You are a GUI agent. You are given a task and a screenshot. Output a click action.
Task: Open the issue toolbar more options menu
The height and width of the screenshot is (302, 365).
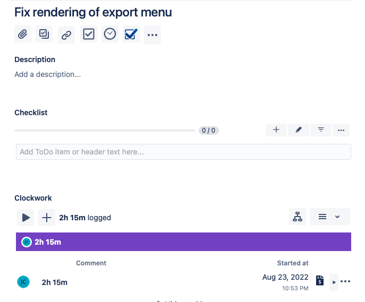[x=152, y=35]
